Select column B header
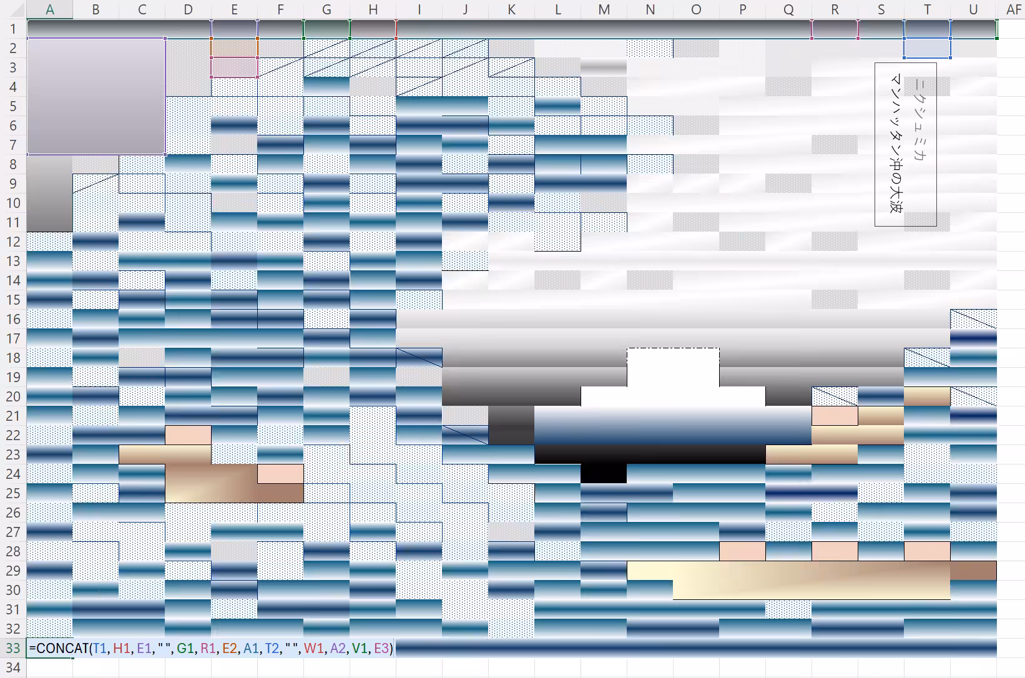Screen dimensions: 1025x678 point(96,9)
